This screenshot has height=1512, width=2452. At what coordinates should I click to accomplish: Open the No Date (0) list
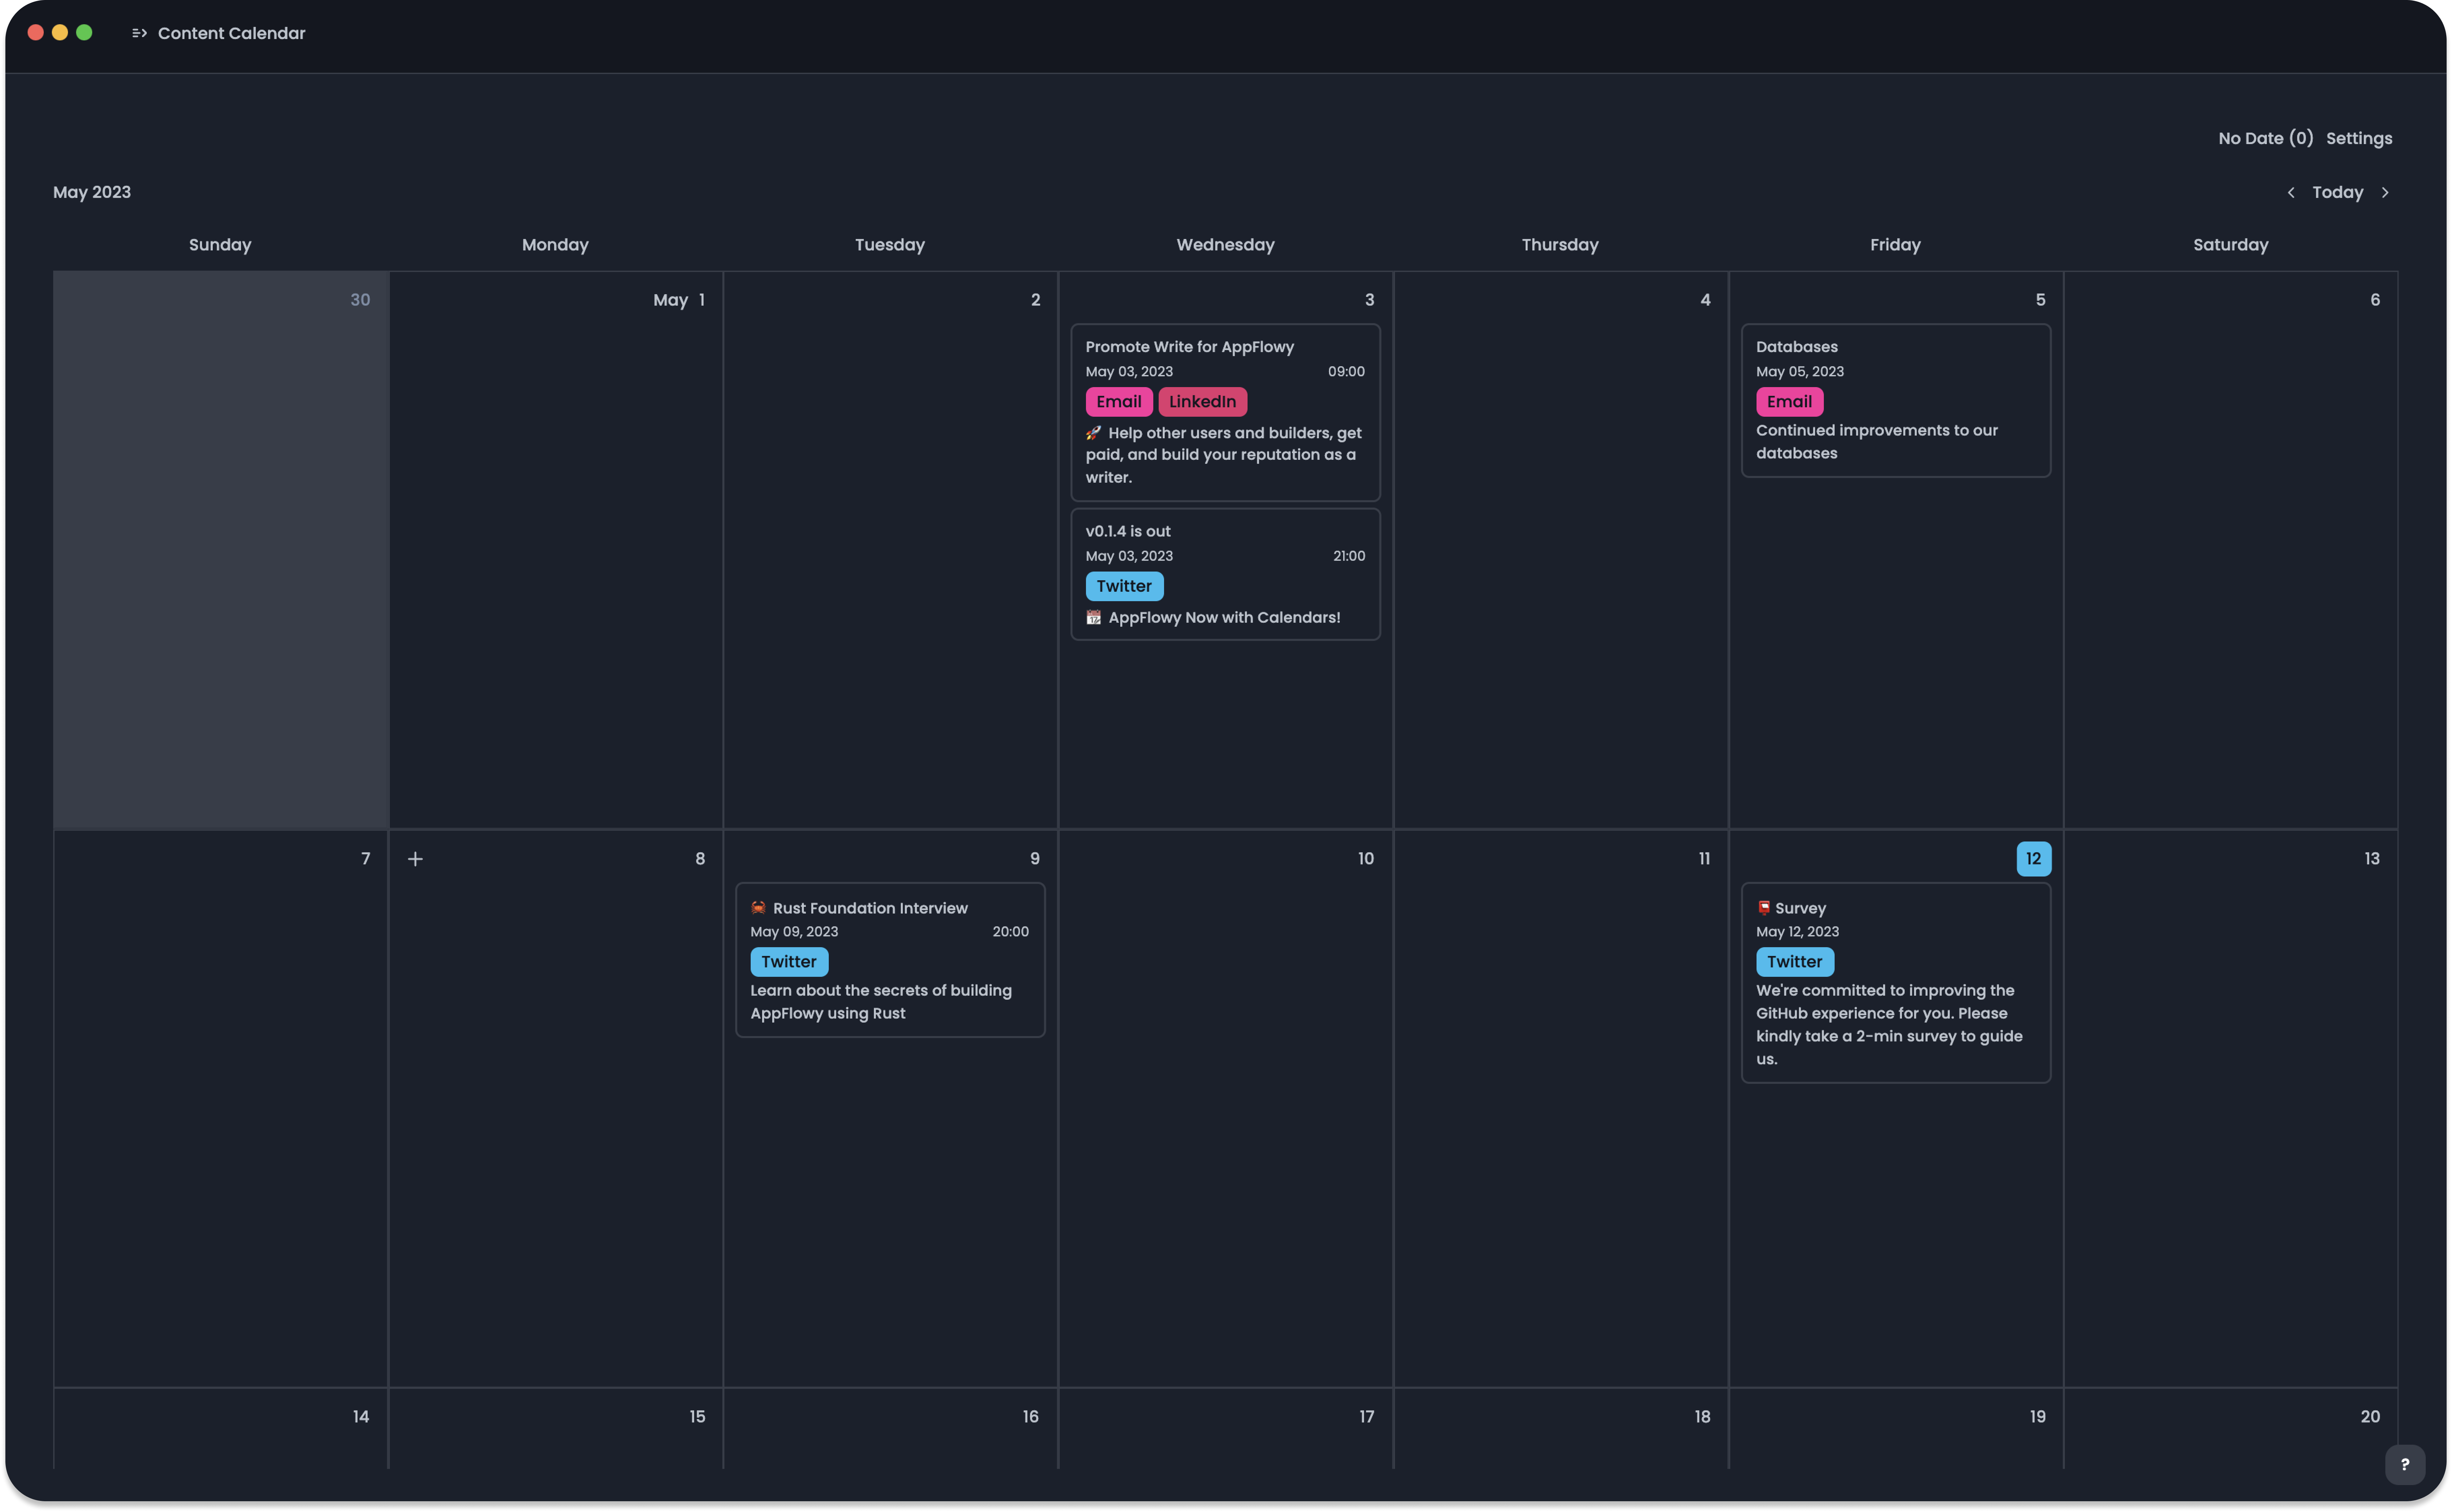point(2265,138)
